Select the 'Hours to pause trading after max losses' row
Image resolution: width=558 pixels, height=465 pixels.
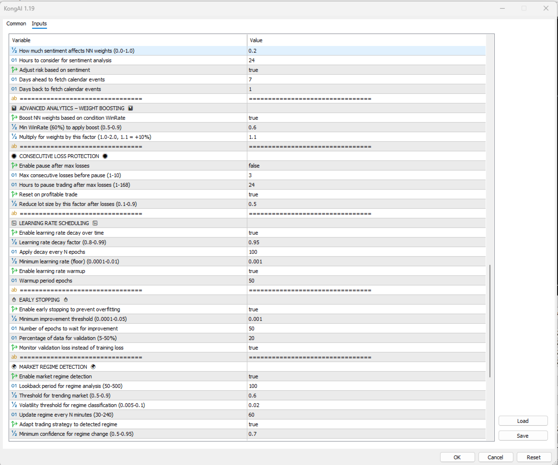tap(248, 185)
